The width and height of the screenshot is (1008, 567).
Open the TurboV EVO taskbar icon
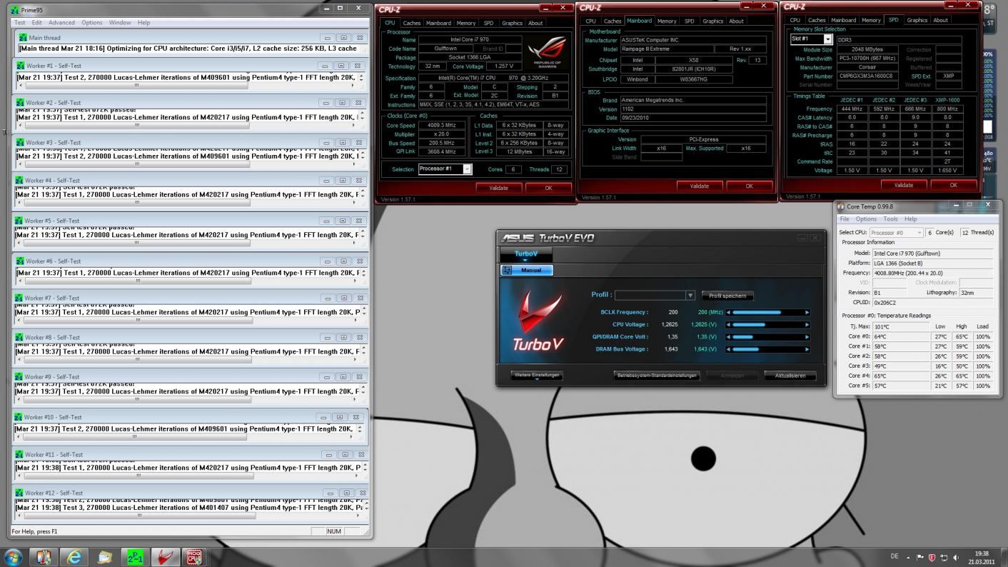pyautogui.click(x=165, y=557)
